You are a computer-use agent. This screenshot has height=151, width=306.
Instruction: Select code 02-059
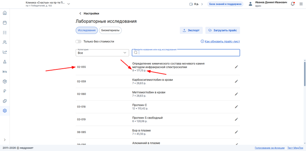(x=81, y=81)
